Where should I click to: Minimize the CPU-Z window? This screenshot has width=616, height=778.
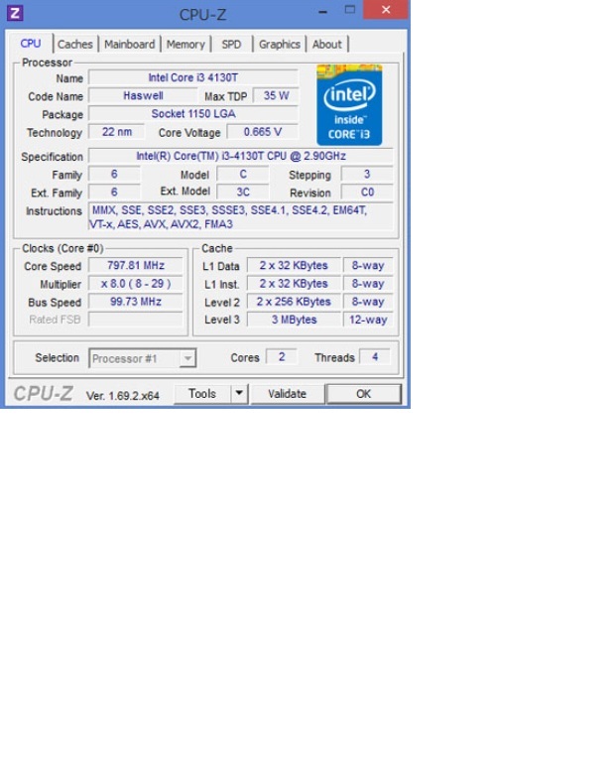pos(323,12)
